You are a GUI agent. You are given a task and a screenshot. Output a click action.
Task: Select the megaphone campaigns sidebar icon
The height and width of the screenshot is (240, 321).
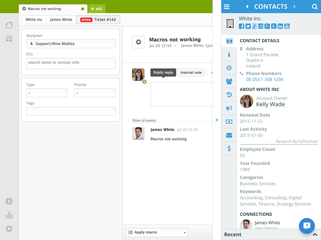(229, 108)
